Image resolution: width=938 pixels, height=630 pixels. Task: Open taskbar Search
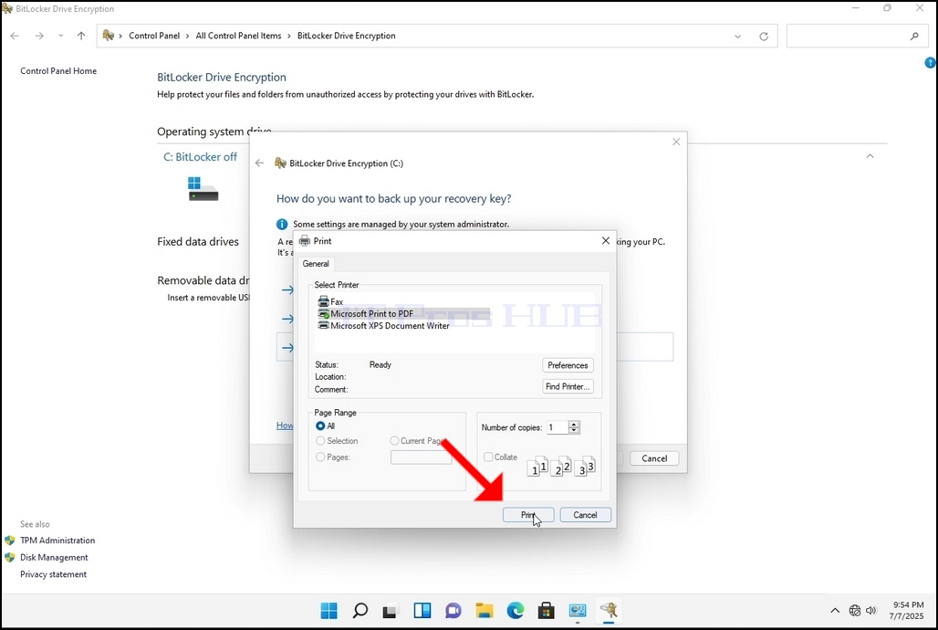pos(360,610)
